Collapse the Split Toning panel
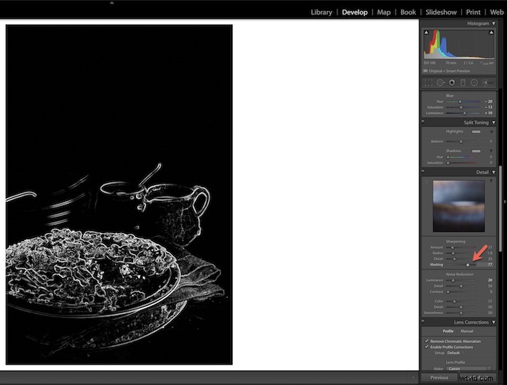The image size is (507, 385). pos(493,122)
